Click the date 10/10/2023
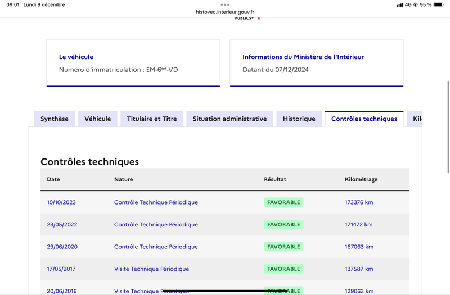This screenshot has width=450, height=295. click(x=61, y=202)
